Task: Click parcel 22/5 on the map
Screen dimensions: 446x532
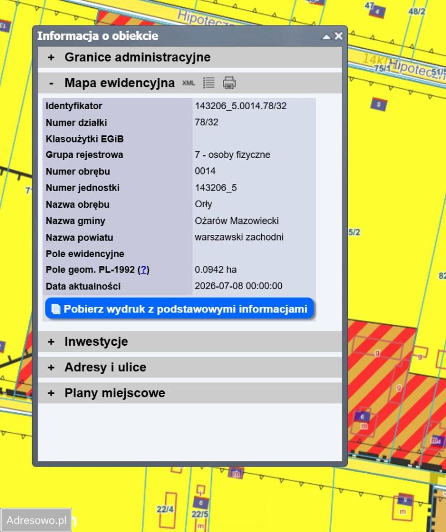Action: tap(200, 514)
